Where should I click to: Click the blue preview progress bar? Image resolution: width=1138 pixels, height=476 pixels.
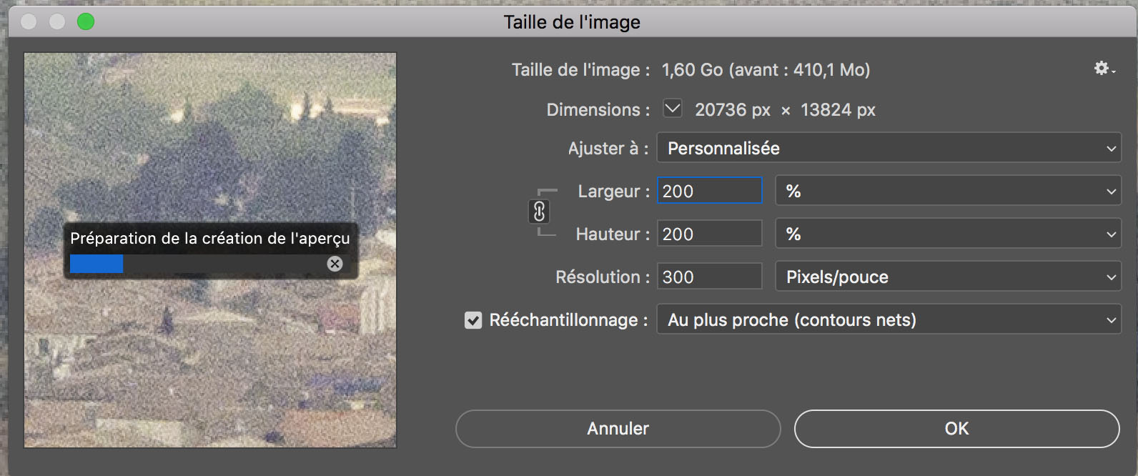tap(97, 264)
